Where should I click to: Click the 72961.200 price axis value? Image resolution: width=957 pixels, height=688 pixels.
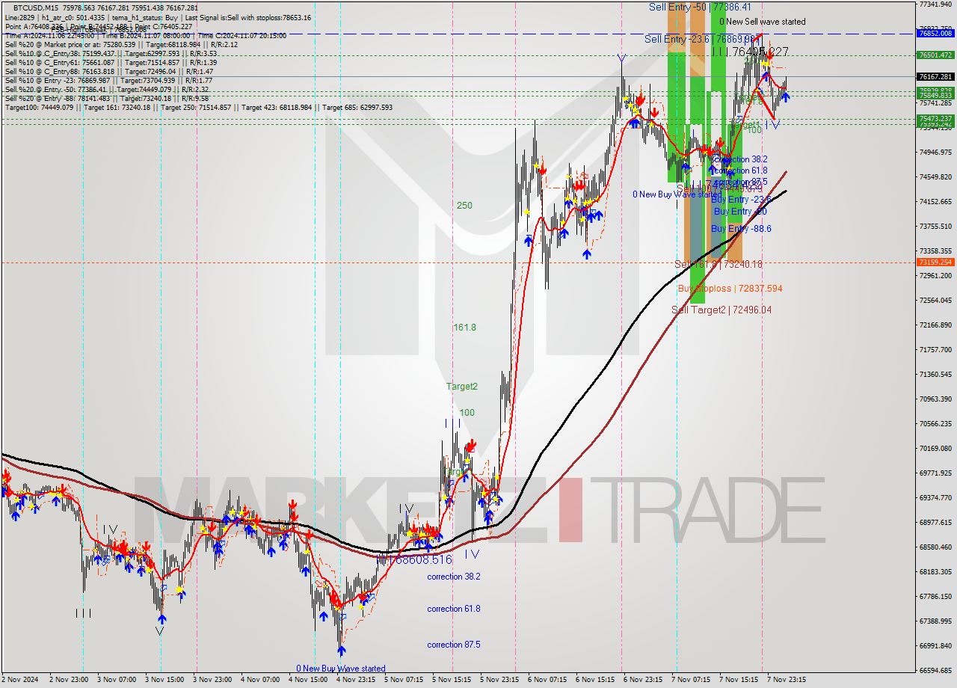coord(935,276)
